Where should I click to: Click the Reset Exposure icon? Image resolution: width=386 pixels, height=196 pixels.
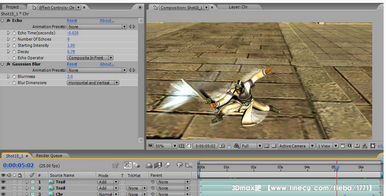[x=373, y=146]
